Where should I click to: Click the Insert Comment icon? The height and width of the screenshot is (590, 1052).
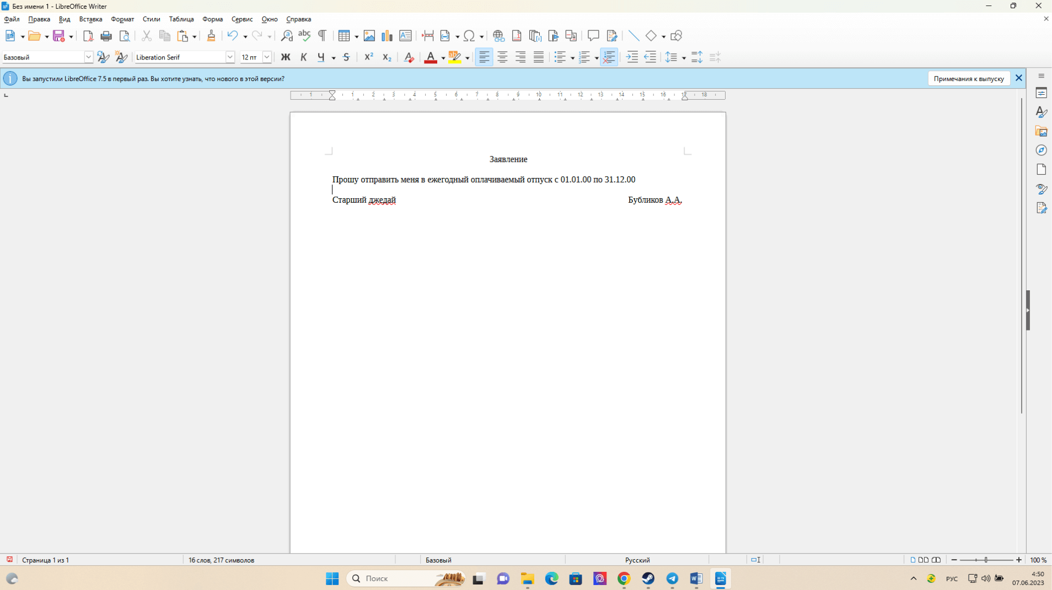[593, 36]
